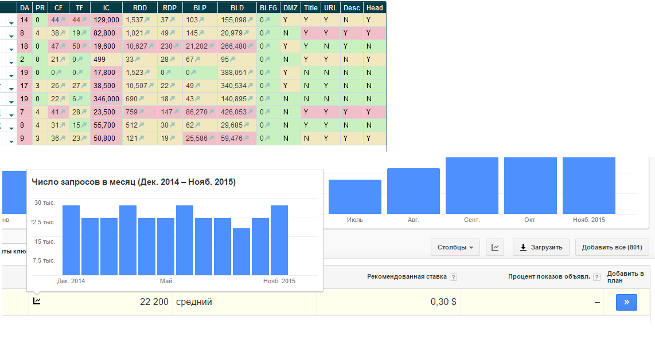Image resolution: width=655 pixels, height=353 pixels.
Task: Open the Столбцы columns dropdown
Action: pos(455,248)
